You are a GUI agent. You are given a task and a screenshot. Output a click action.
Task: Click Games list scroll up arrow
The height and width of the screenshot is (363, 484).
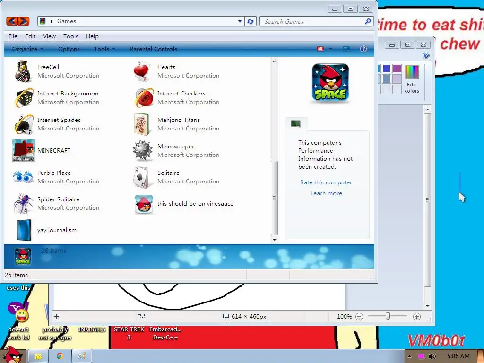click(275, 61)
